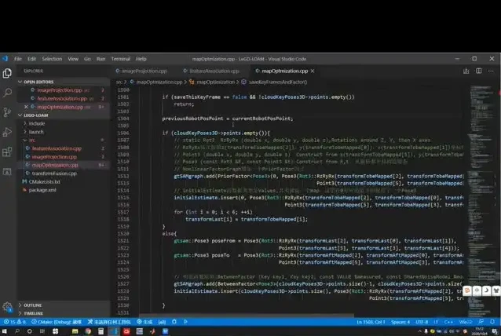Click the Ln 1503, Col 1 status item
Screen dimensions: 501x336
(x=372, y=322)
